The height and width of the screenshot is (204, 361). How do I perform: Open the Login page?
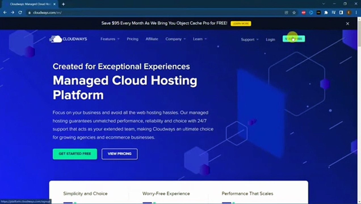point(270,39)
